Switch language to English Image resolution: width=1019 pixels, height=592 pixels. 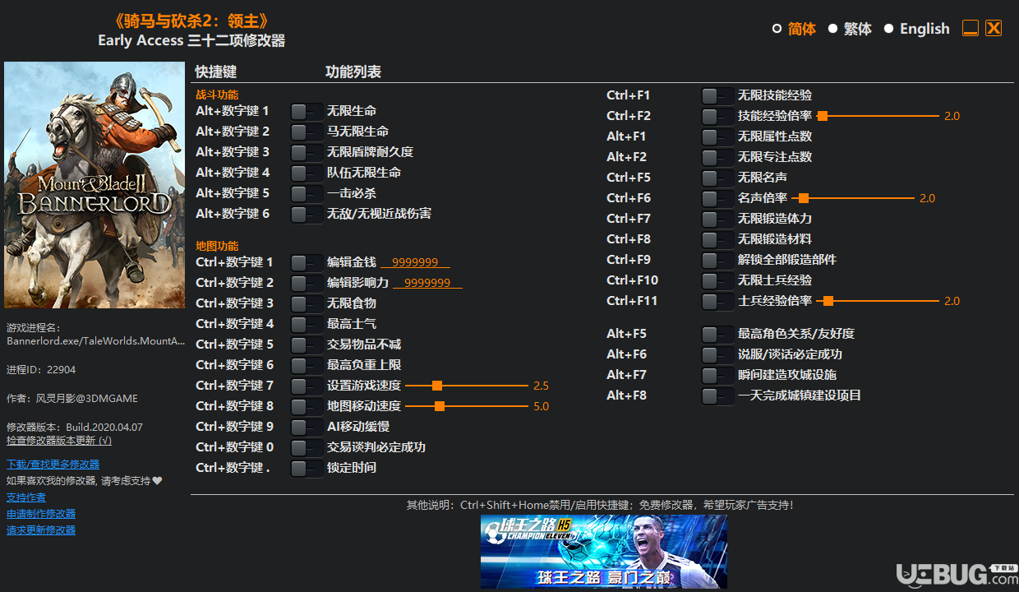[888, 29]
